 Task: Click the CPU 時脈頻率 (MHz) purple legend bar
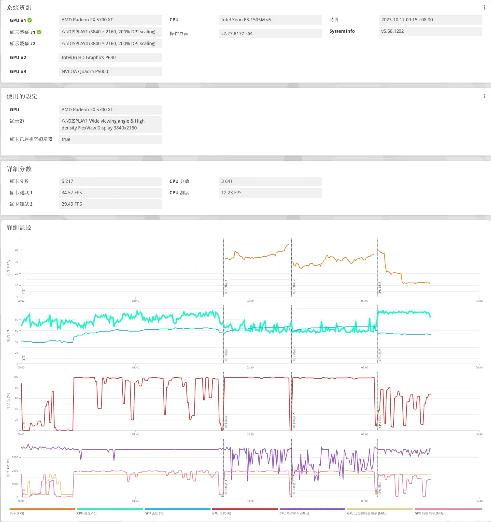coord(312,509)
